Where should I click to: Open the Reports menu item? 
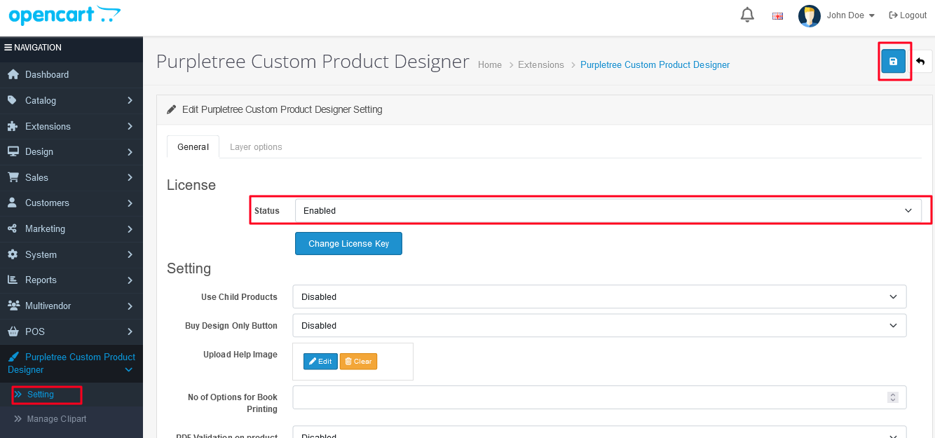[x=71, y=280]
